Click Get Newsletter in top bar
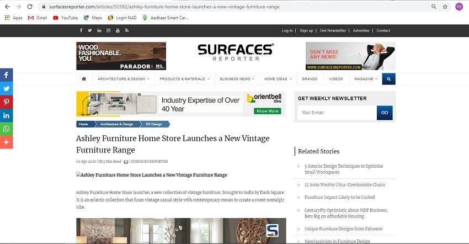This screenshot has height=244, width=469. click(x=333, y=30)
